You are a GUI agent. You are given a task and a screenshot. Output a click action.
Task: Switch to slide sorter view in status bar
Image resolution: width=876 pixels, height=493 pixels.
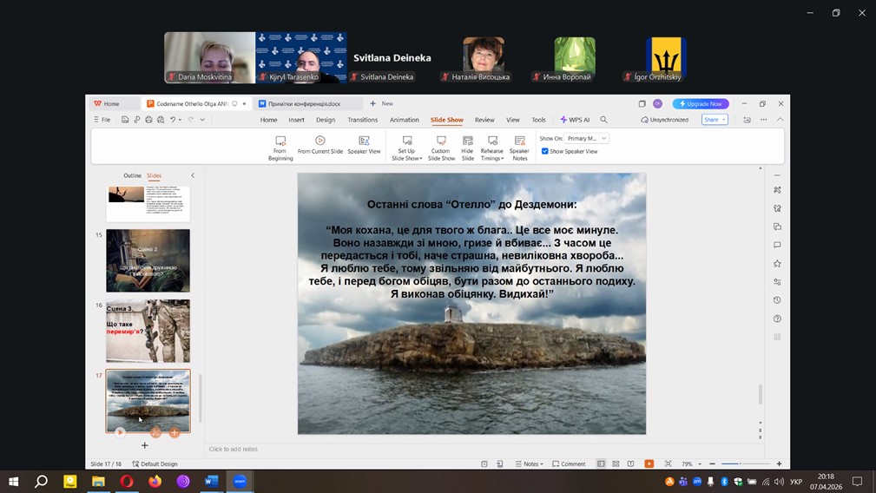click(x=616, y=464)
